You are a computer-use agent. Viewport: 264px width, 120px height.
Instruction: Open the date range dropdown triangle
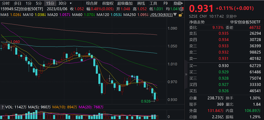175,15
